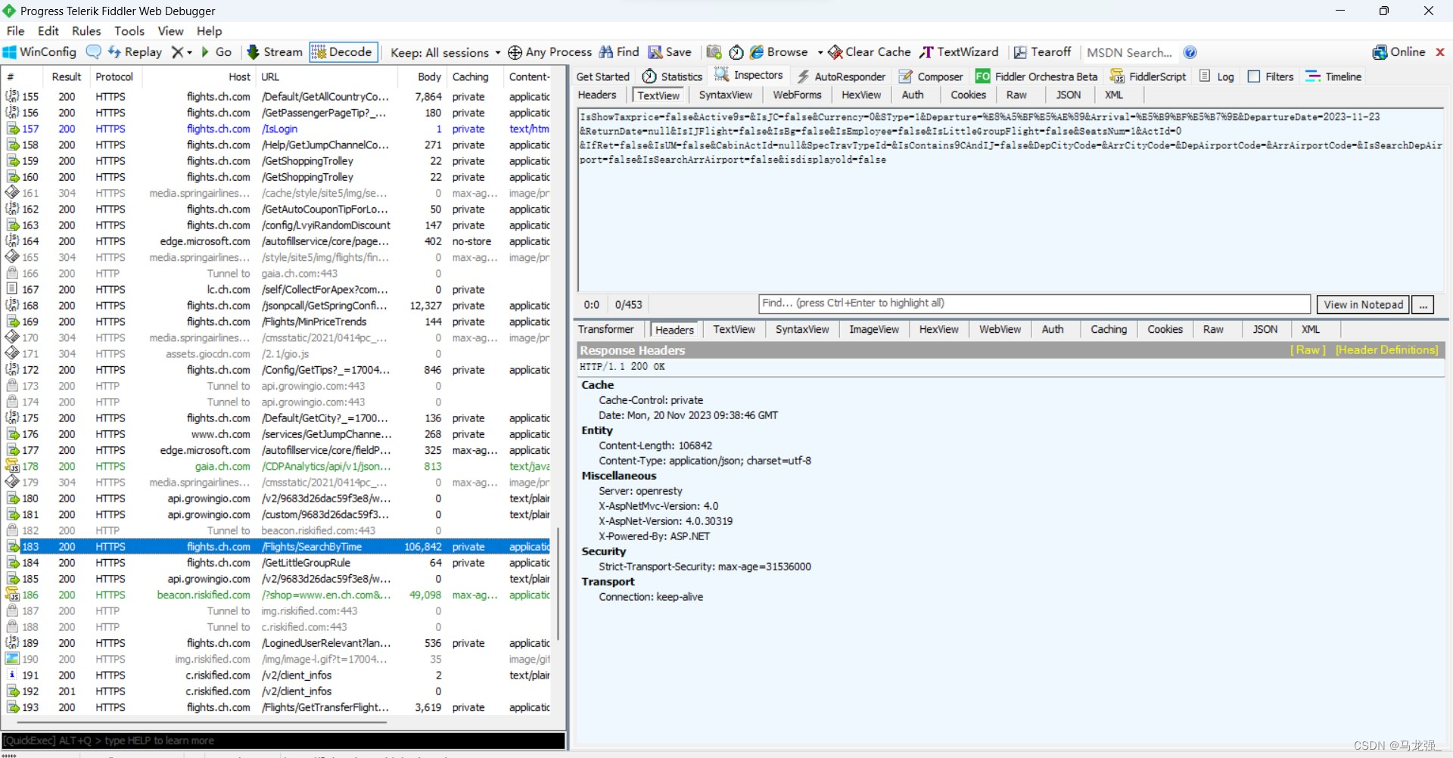Switch to the Filters tab
The width and height of the screenshot is (1453, 758).
[1271, 76]
